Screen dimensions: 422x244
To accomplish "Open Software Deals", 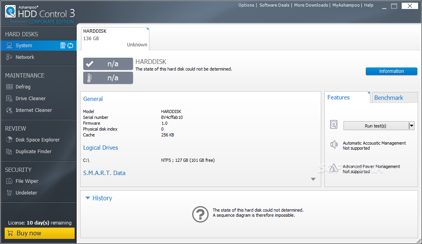I will coord(274,5).
